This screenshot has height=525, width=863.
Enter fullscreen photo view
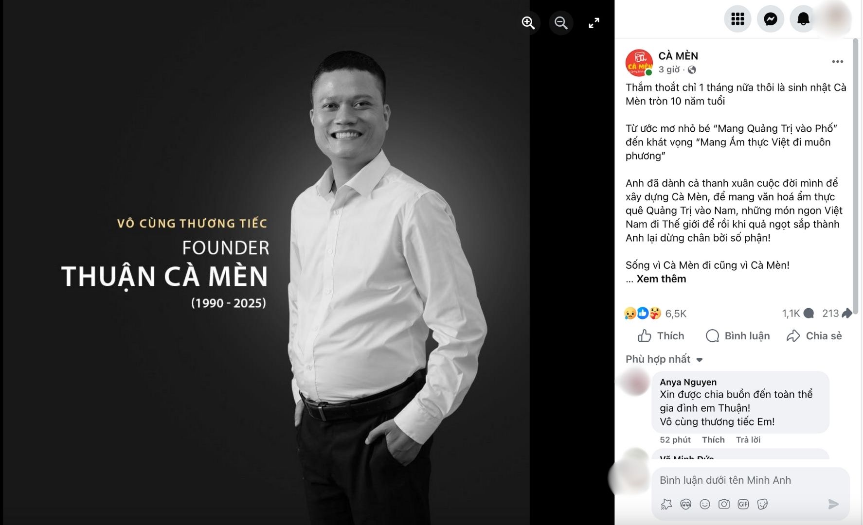click(x=594, y=23)
